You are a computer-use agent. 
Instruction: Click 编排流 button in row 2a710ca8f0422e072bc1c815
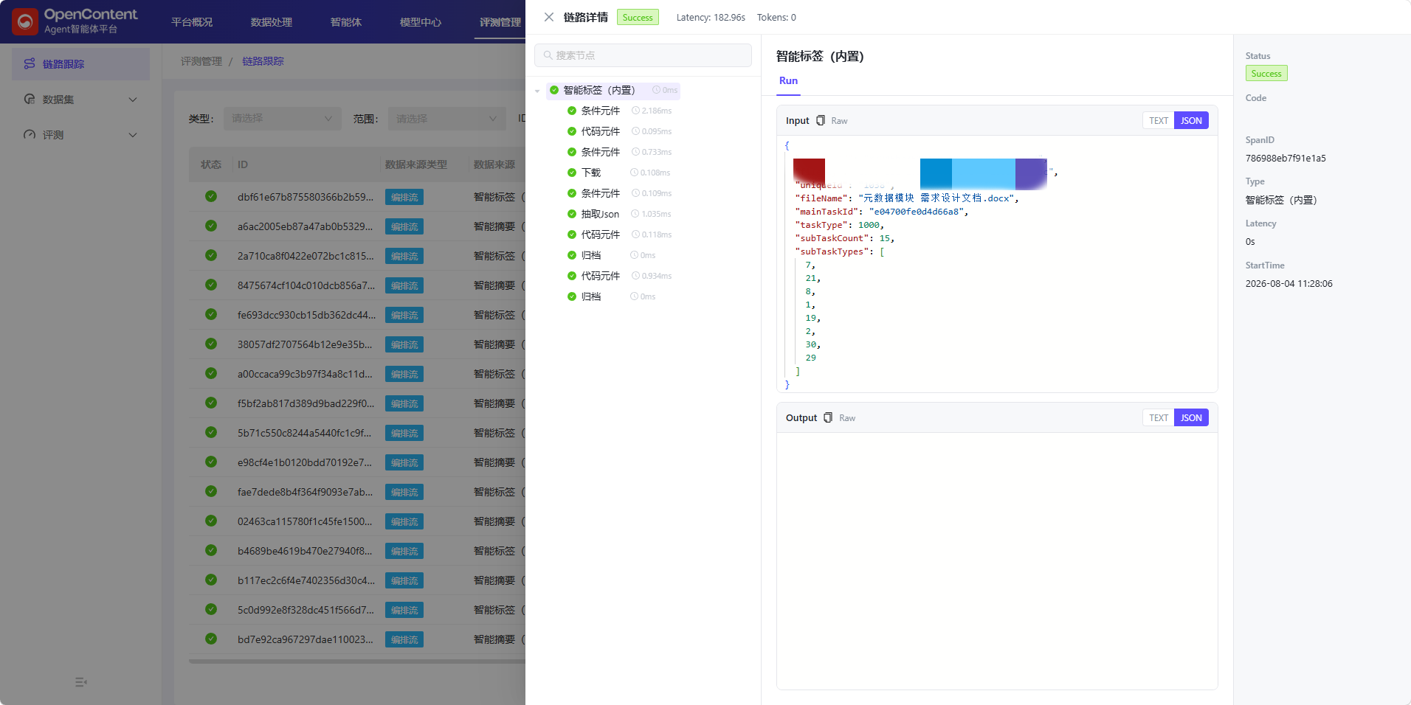click(404, 256)
